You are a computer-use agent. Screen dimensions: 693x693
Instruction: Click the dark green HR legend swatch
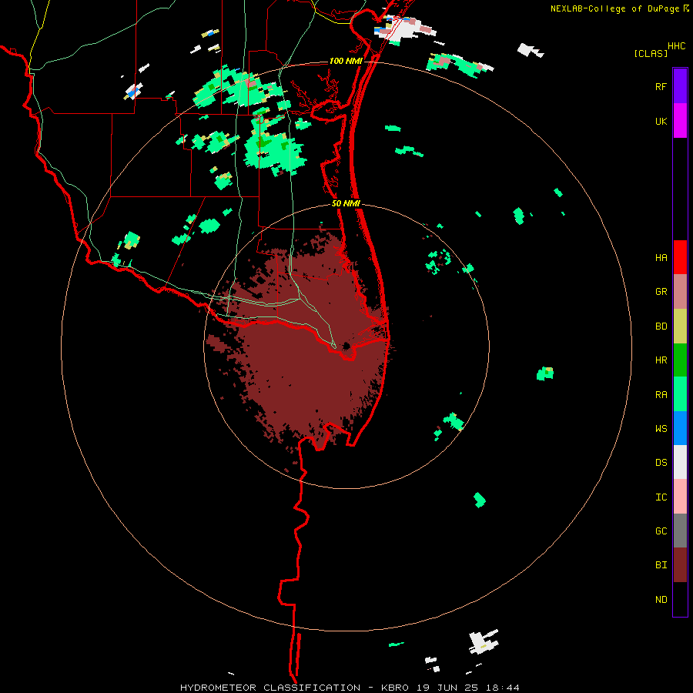click(x=680, y=360)
